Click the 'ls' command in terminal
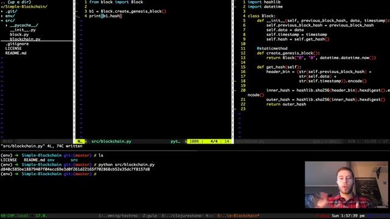The width and height of the screenshot is (390, 219). point(101,156)
